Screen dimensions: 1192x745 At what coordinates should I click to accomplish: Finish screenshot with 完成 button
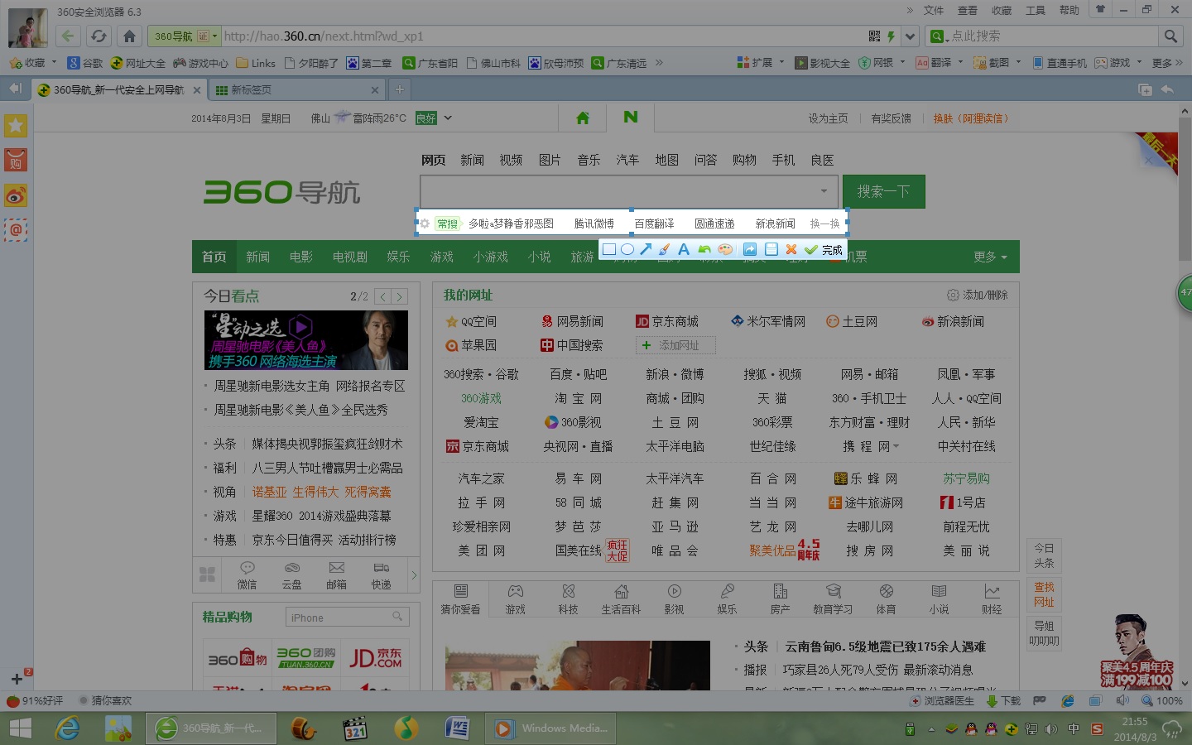pos(824,249)
